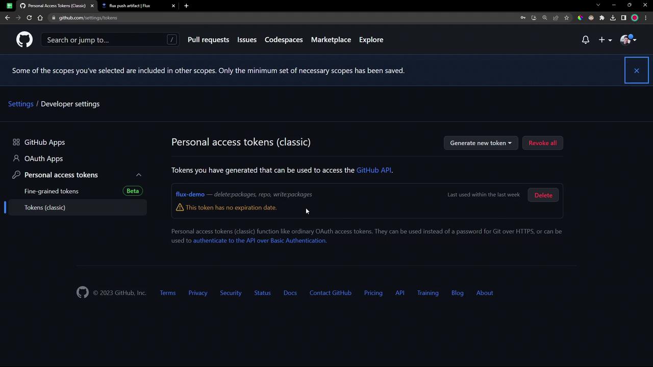The height and width of the screenshot is (367, 653).
Task: Open the face avatar extension
Action: point(591,18)
